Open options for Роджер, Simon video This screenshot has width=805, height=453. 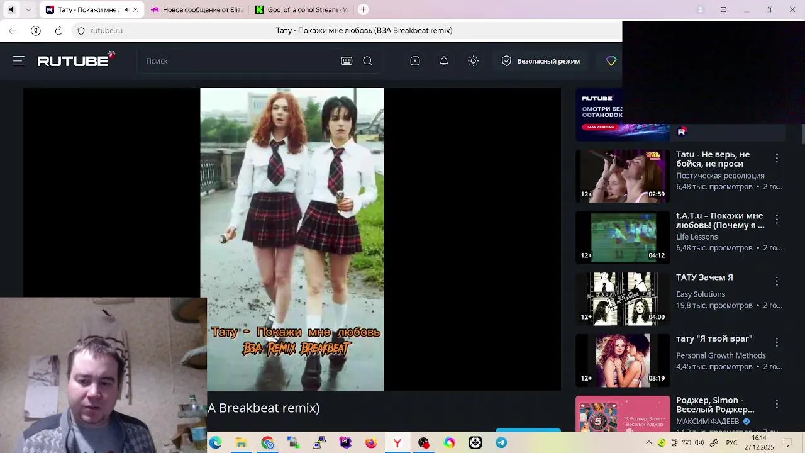[x=777, y=403]
